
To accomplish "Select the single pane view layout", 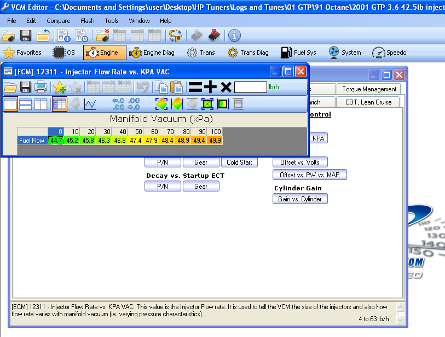I will click(x=10, y=104).
